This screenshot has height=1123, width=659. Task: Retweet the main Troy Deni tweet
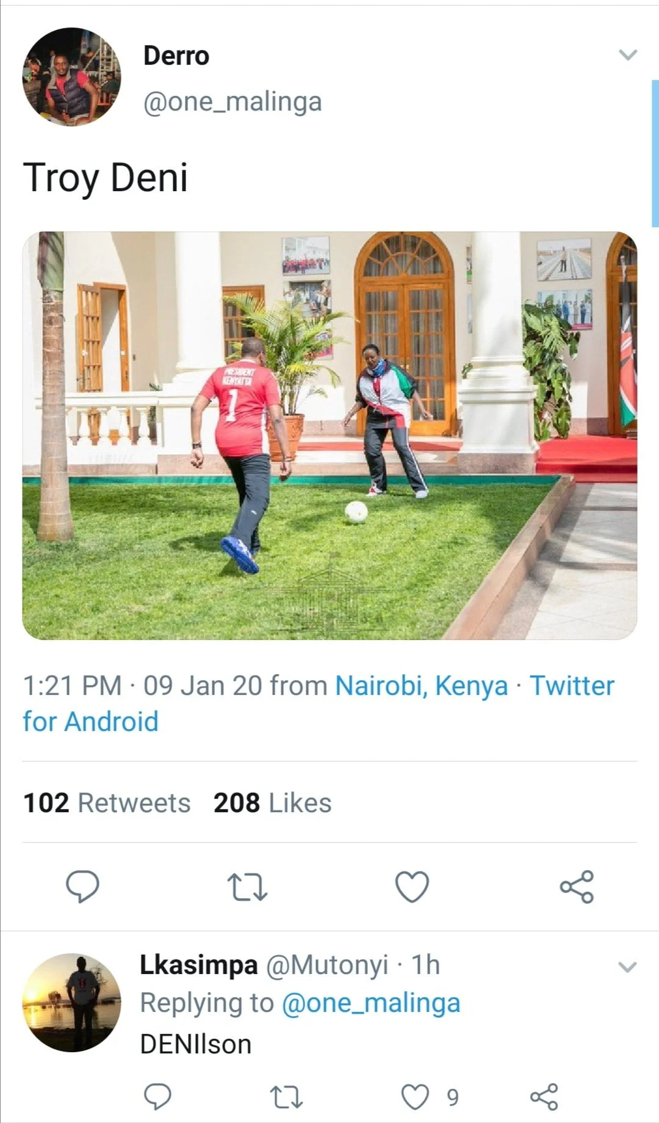click(x=247, y=887)
